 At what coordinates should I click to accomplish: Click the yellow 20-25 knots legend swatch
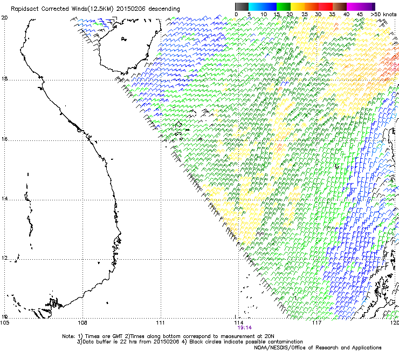pos(298,6)
